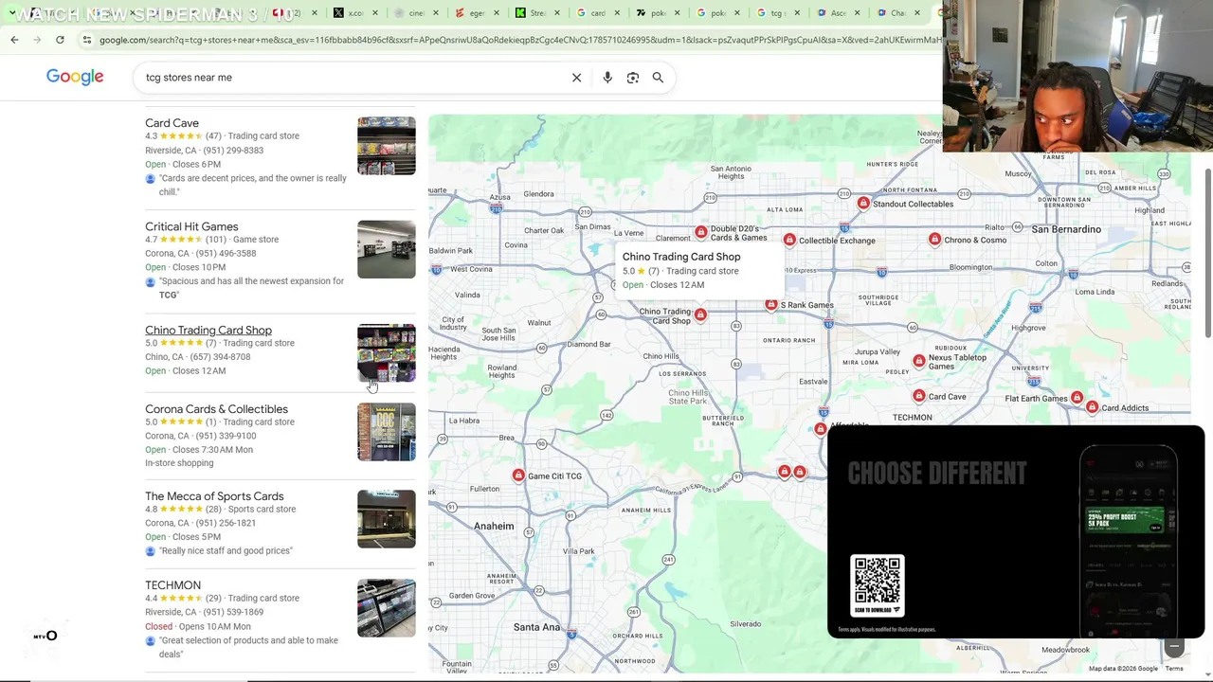Select the Nexus Tabletop Games map pin
The height and width of the screenshot is (682, 1213).
click(x=918, y=361)
